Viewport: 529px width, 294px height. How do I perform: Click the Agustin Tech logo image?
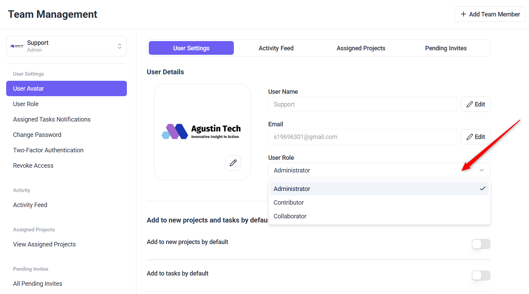pyautogui.click(x=201, y=131)
